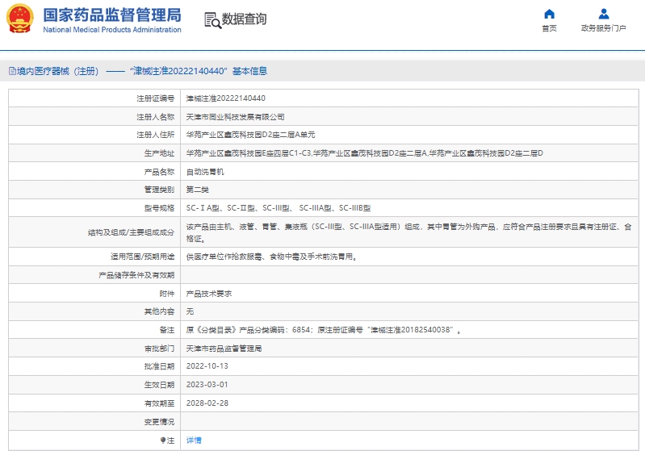Click the 生产地址 row label
Viewport: 645px width, 455px height.
click(x=159, y=153)
